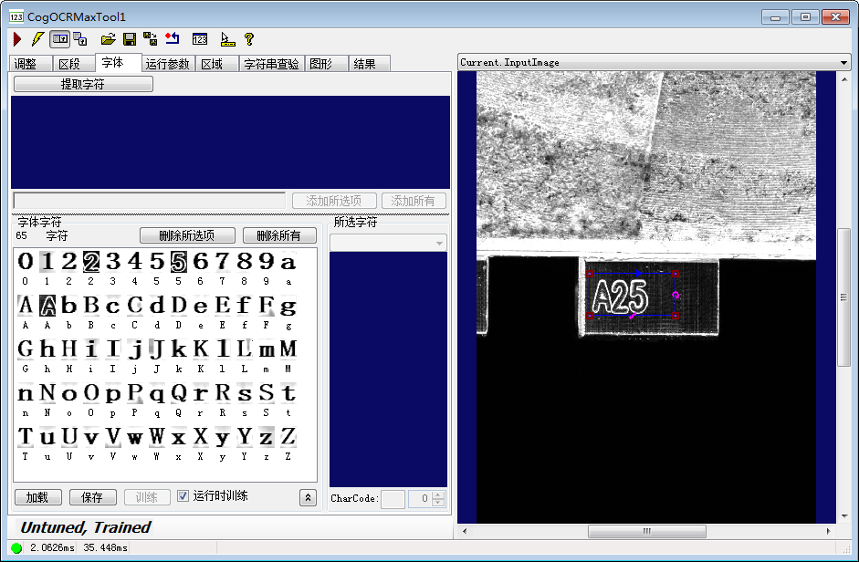Click the 删除所有 button
The width and height of the screenshot is (859, 562).
pyautogui.click(x=279, y=235)
